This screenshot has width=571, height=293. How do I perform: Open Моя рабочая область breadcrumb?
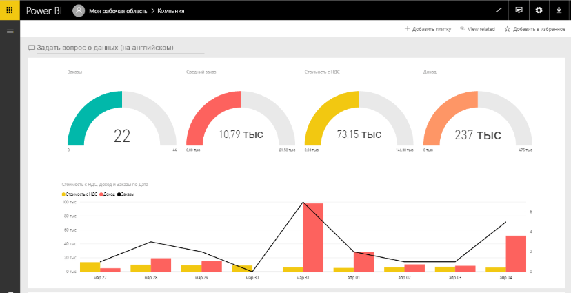118,11
